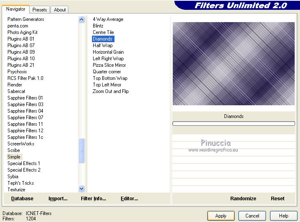The height and width of the screenshot is (222, 300).
Task: Choose the Half Wrap filter
Action: pos(103,45)
